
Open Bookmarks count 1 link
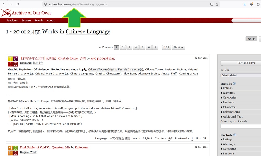coord(192,138)
